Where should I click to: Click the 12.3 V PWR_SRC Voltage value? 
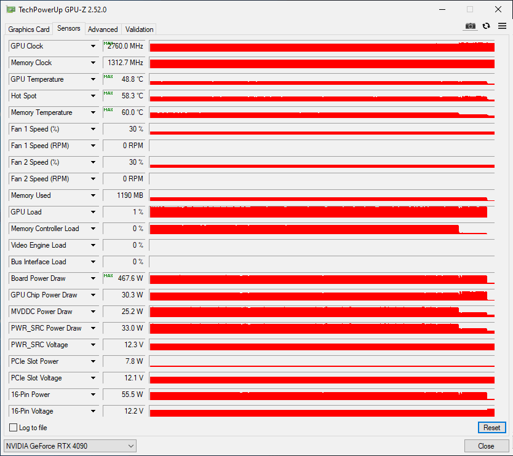click(124, 345)
